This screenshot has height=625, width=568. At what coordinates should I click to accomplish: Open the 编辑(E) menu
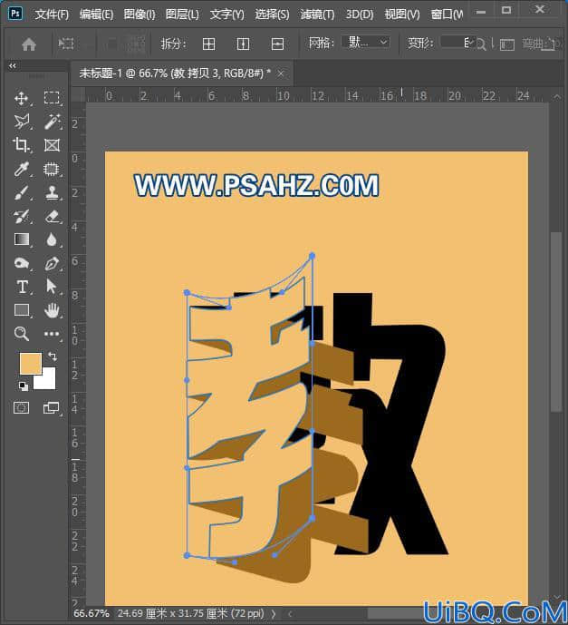pos(96,15)
